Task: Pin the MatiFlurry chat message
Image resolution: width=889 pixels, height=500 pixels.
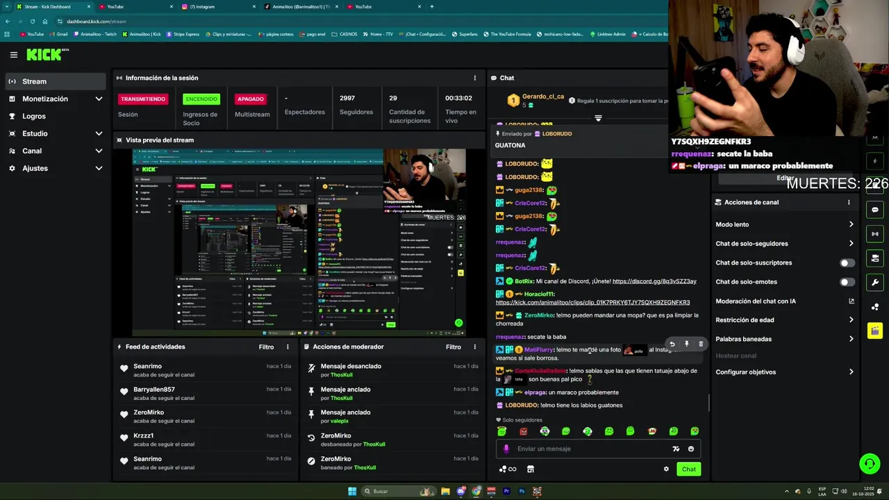Action: click(x=686, y=344)
